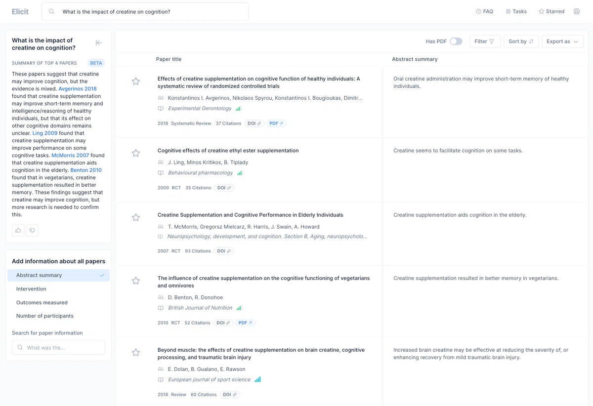Viewport: 593px width, 406px height.
Task: Open PDF for the 2018 systematic review
Action: (x=276, y=123)
